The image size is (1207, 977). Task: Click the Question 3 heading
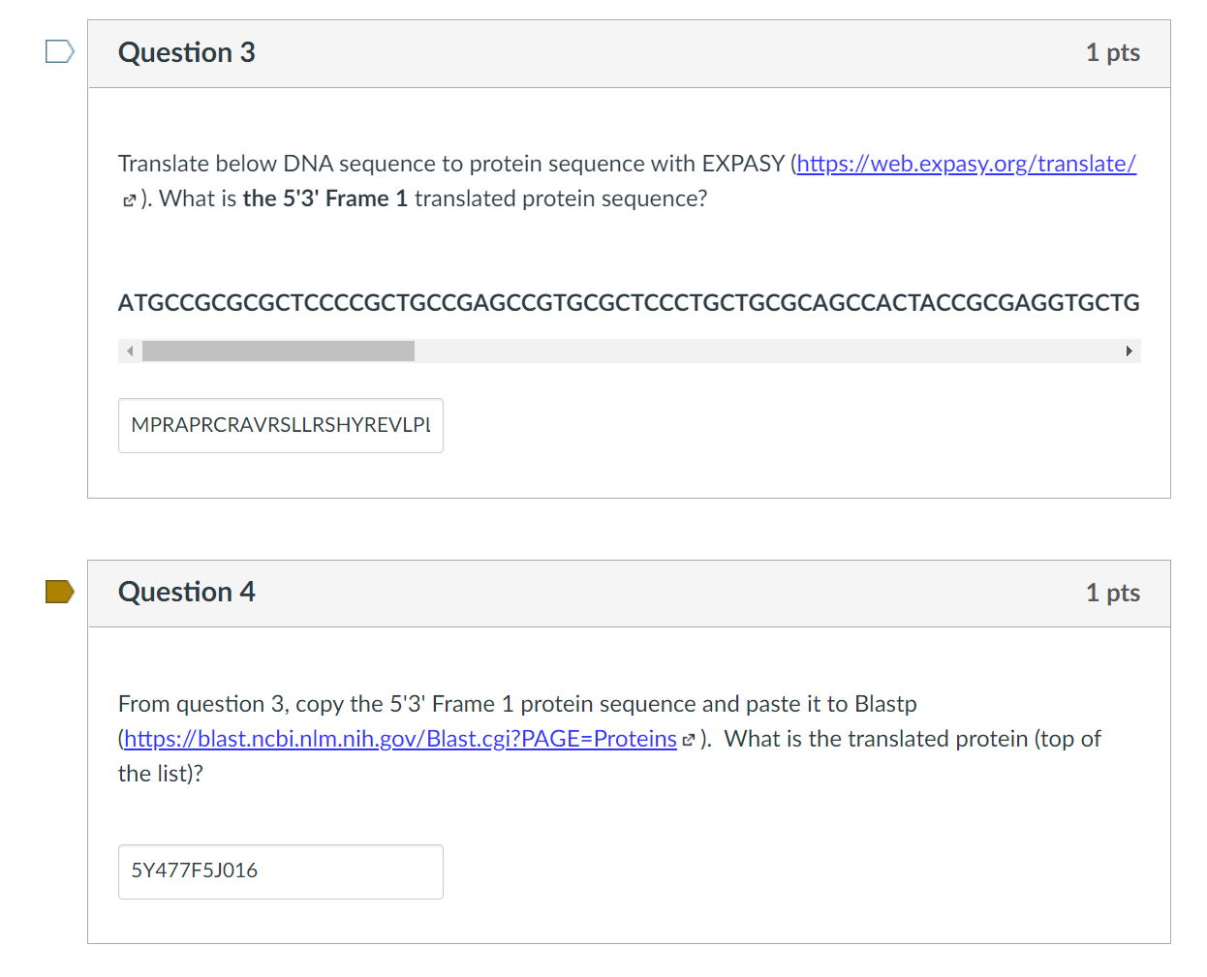point(187,52)
